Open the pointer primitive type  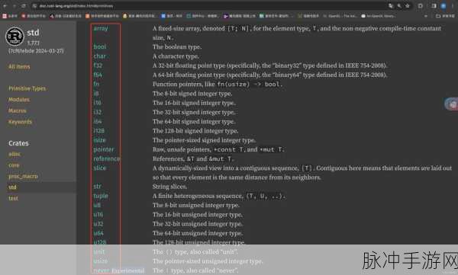(x=104, y=149)
